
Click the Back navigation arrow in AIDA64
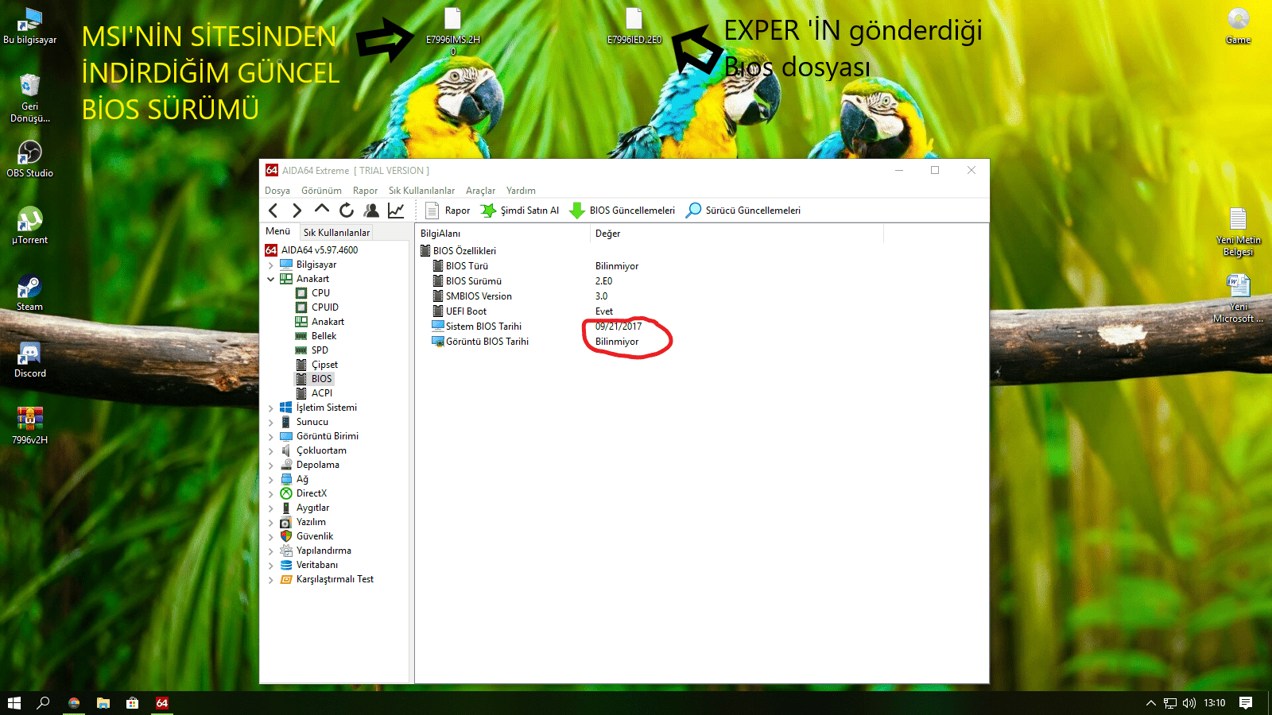tap(273, 211)
